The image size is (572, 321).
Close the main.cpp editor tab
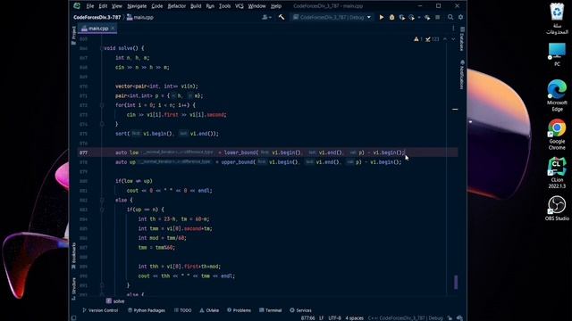pos(113,28)
